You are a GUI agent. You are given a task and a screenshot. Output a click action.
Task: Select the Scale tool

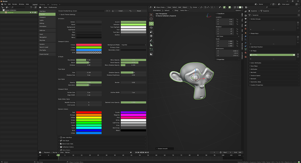tap(151, 32)
